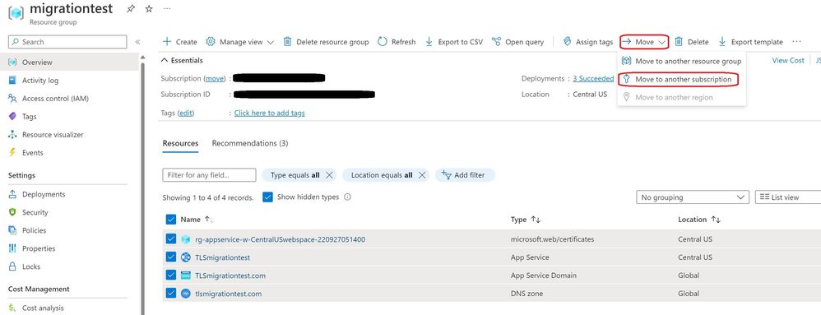Screen dimensions: 821x315
Task: Expand the Manage view dropdown
Action: 270,43
